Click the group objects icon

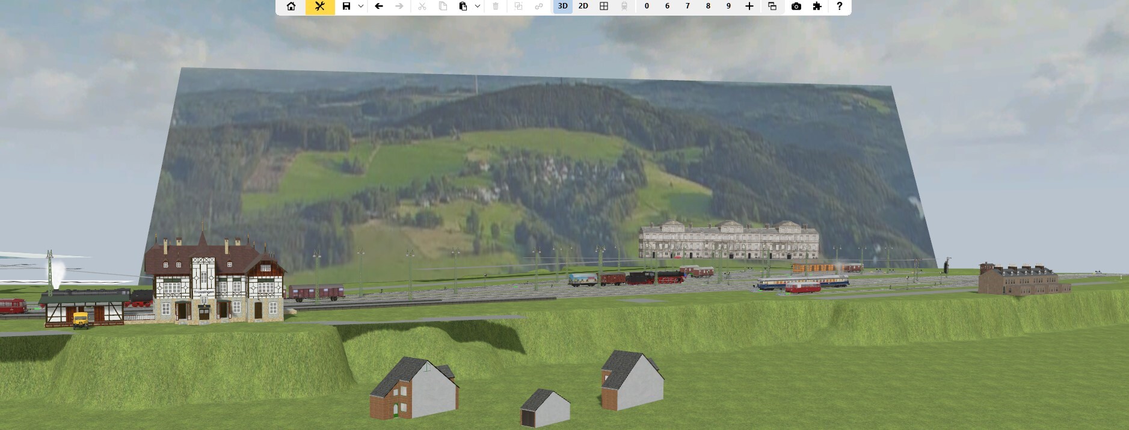point(518,7)
